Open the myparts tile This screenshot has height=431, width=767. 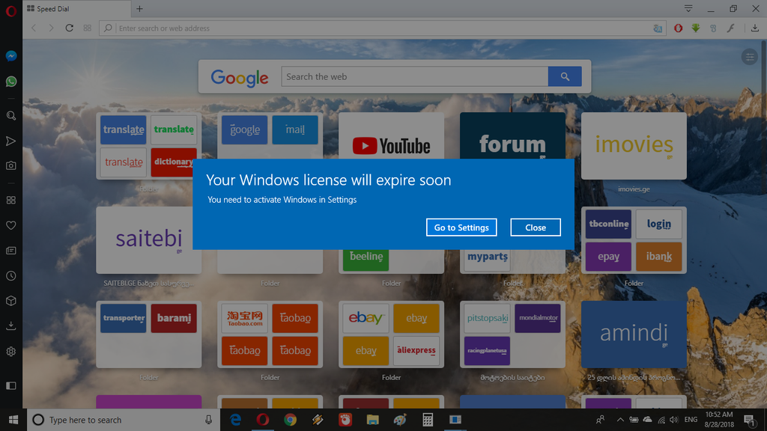pos(487,260)
